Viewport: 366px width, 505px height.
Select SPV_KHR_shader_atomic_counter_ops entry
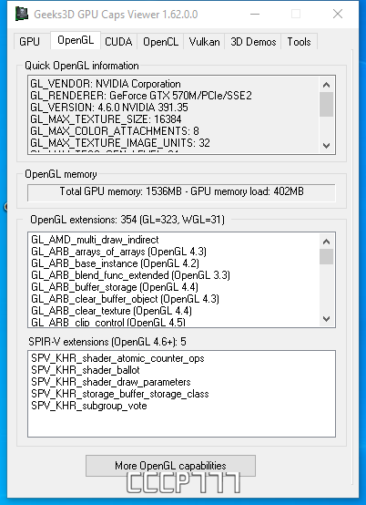pyautogui.click(x=117, y=358)
